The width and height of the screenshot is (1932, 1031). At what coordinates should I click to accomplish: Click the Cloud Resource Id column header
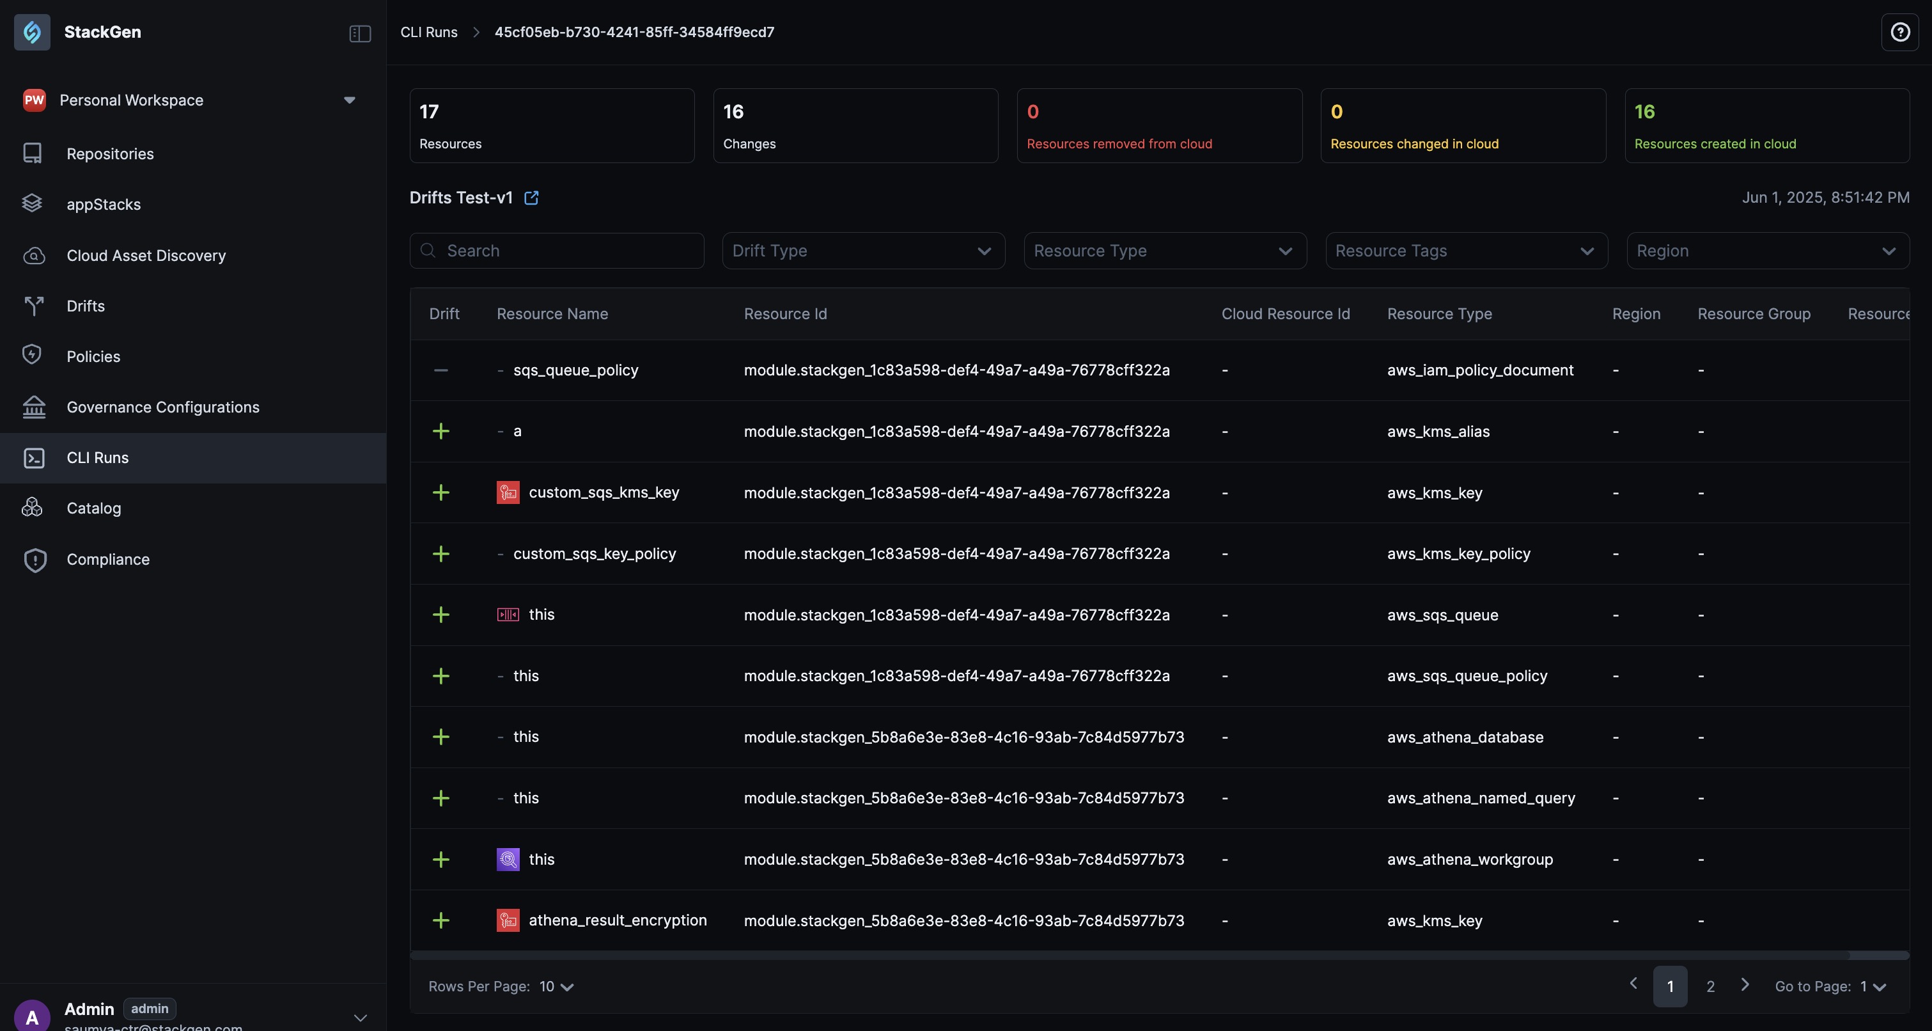(x=1286, y=313)
